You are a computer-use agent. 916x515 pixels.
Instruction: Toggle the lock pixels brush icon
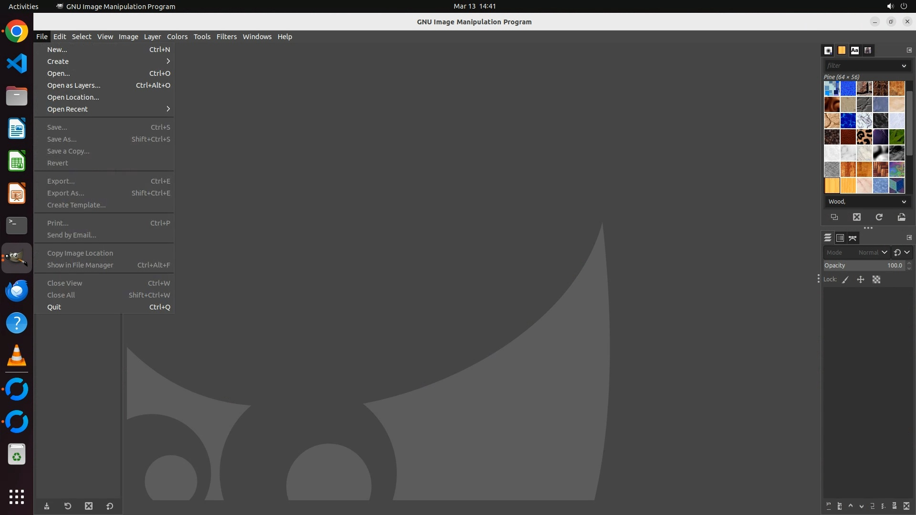pos(845,280)
